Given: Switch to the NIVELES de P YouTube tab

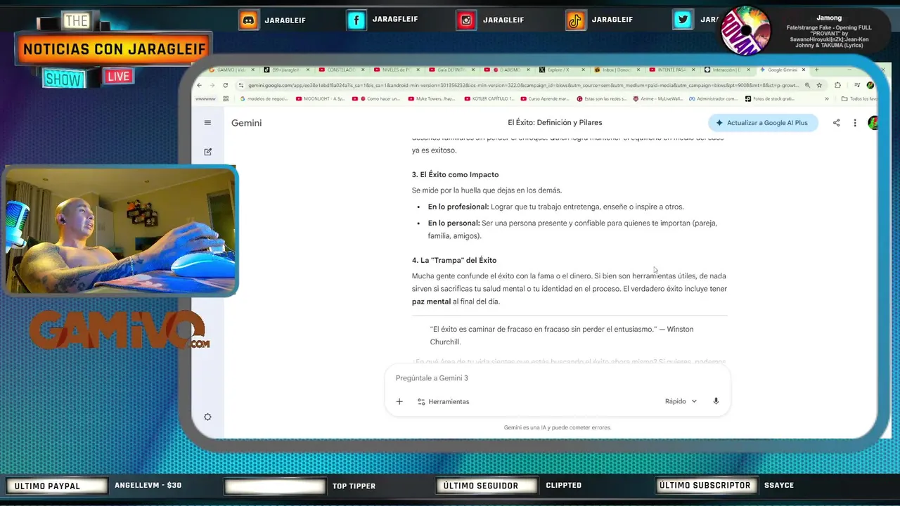Looking at the screenshot, I should (x=398, y=70).
